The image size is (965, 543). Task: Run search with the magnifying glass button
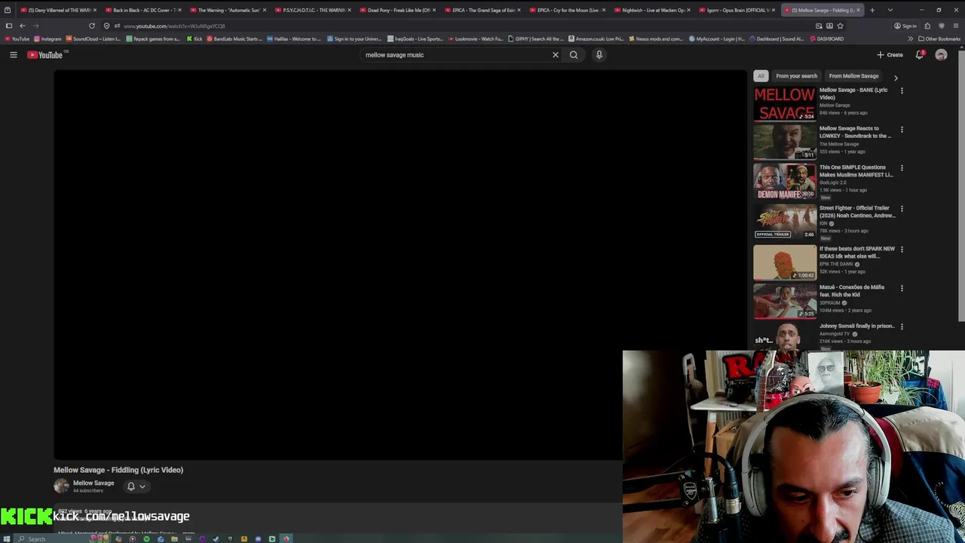pyautogui.click(x=574, y=54)
